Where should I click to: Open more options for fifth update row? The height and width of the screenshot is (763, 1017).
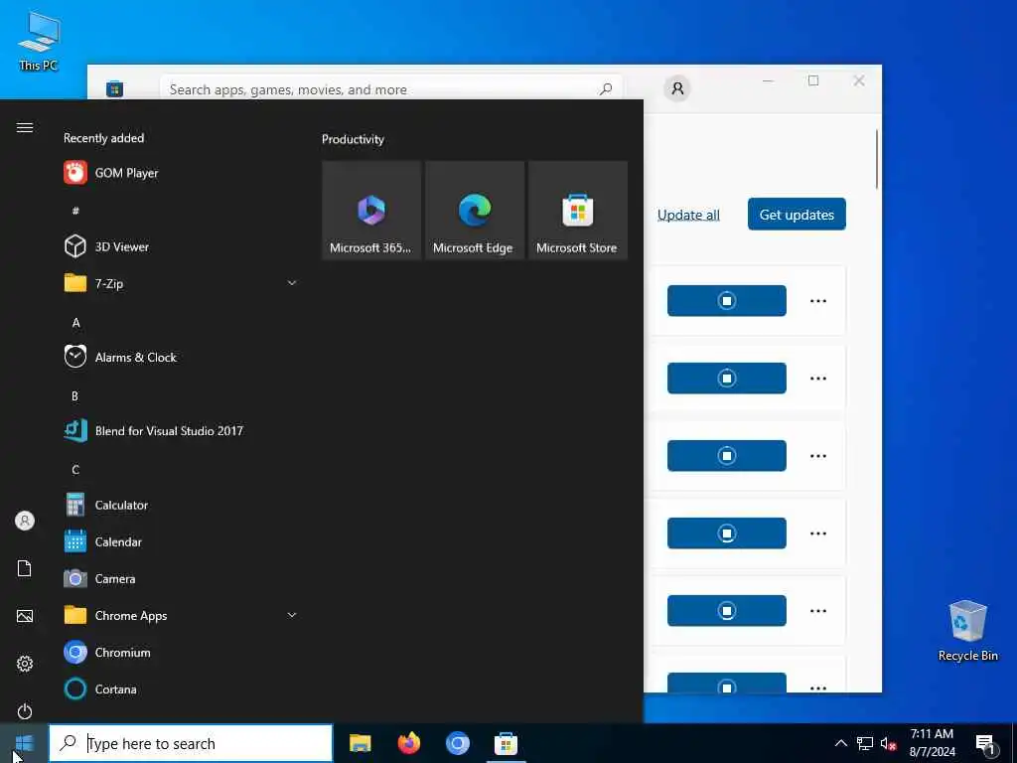(x=818, y=611)
